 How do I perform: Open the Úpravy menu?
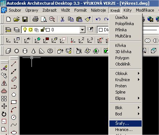click(32, 10)
